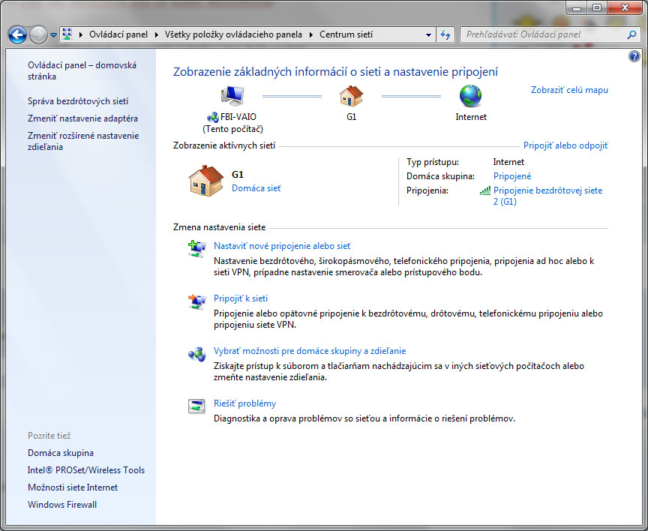Open the Windows Firewall link

[62, 505]
